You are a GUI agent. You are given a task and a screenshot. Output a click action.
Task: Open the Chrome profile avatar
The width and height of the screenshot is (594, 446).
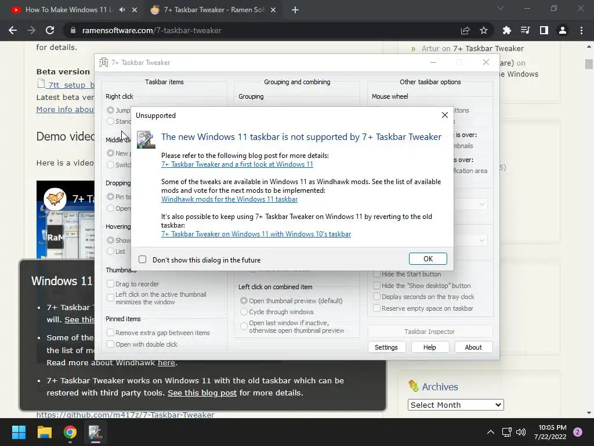(563, 30)
